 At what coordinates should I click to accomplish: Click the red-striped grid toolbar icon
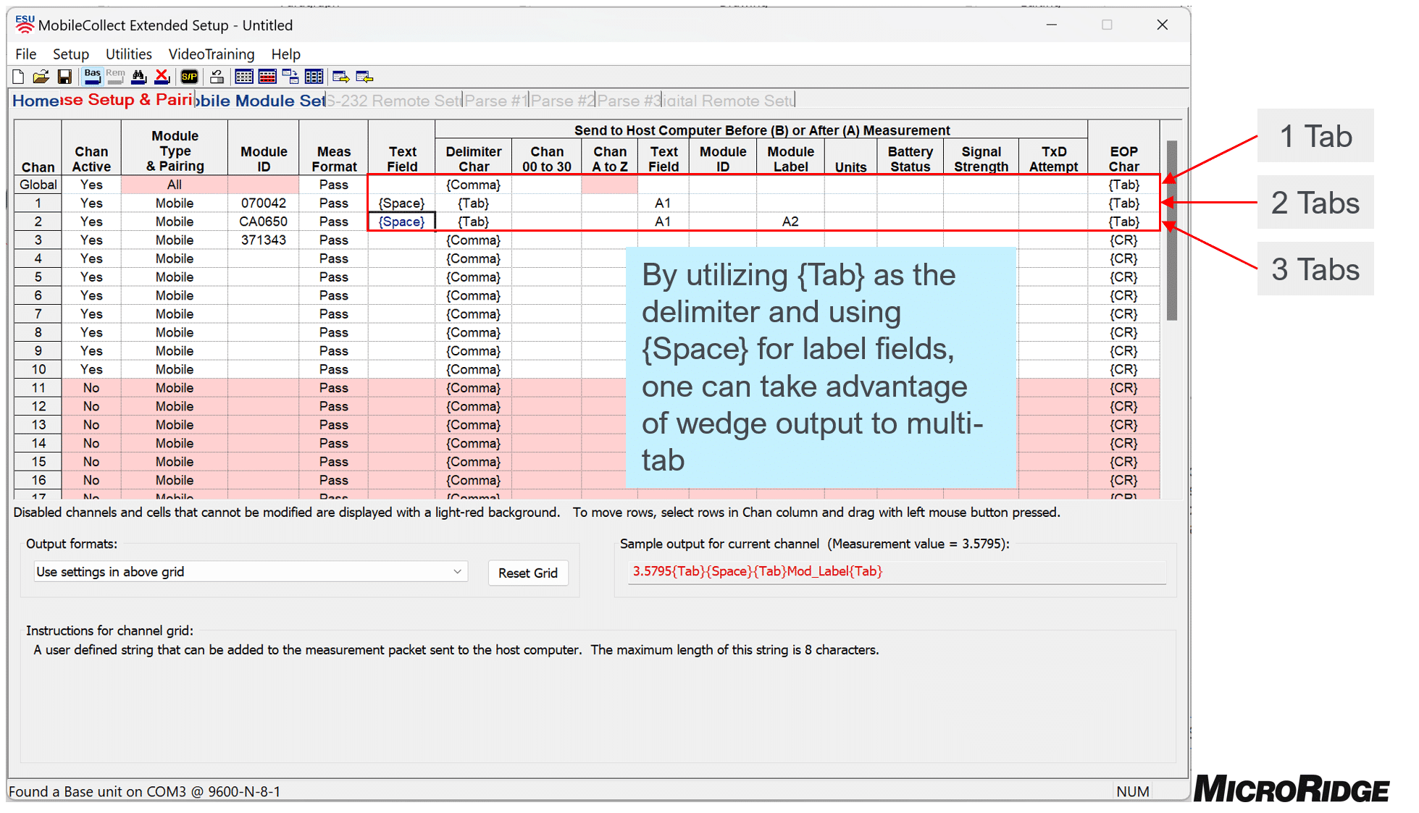coord(267,77)
